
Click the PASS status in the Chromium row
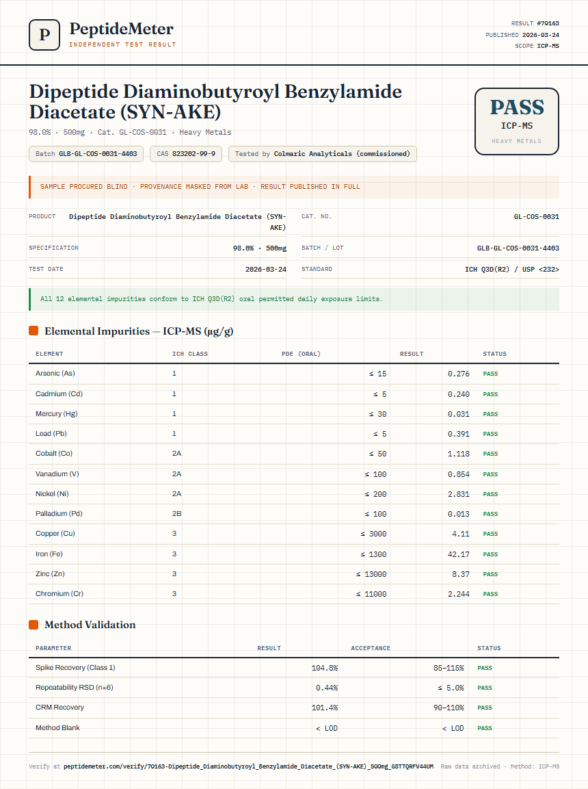[490, 594]
